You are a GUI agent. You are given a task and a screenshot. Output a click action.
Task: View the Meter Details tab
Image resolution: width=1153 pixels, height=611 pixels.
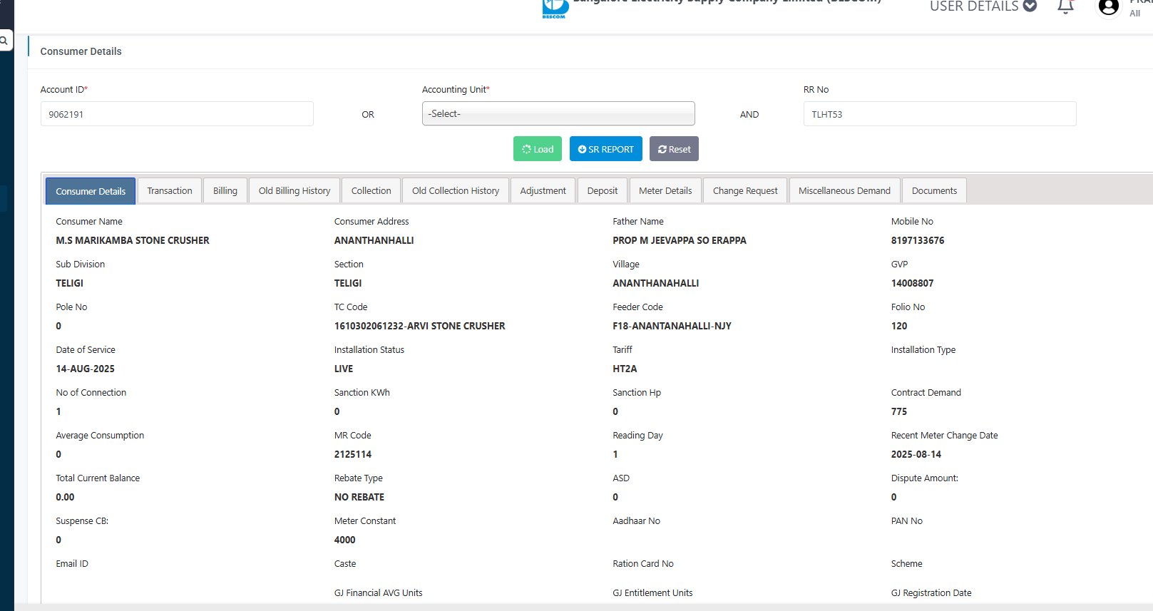665,191
